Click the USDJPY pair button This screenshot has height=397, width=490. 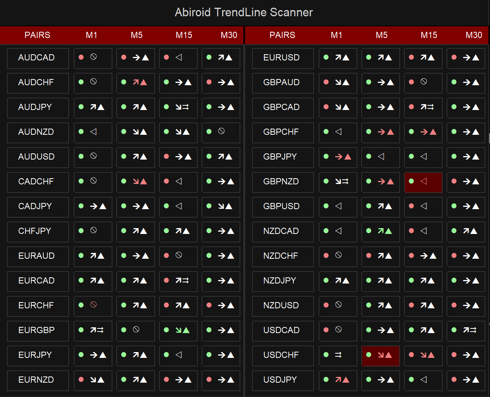(283, 380)
